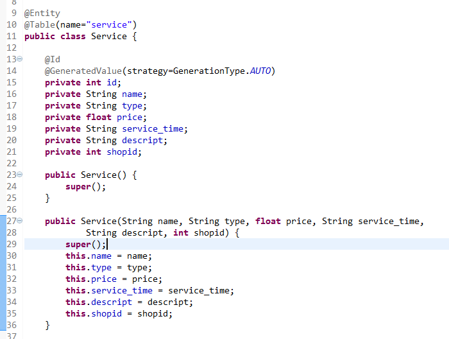The image size is (449, 339).
Task: Click the @GeneratedValue annotation
Action: click(83, 71)
